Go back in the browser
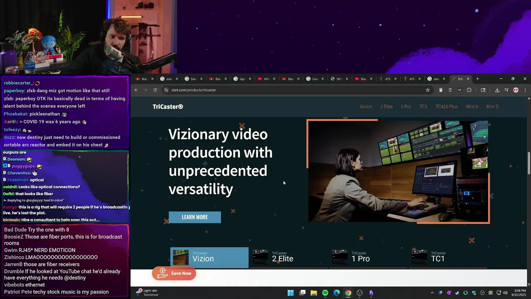The height and width of the screenshot is (299, 531). (x=136, y=90)
